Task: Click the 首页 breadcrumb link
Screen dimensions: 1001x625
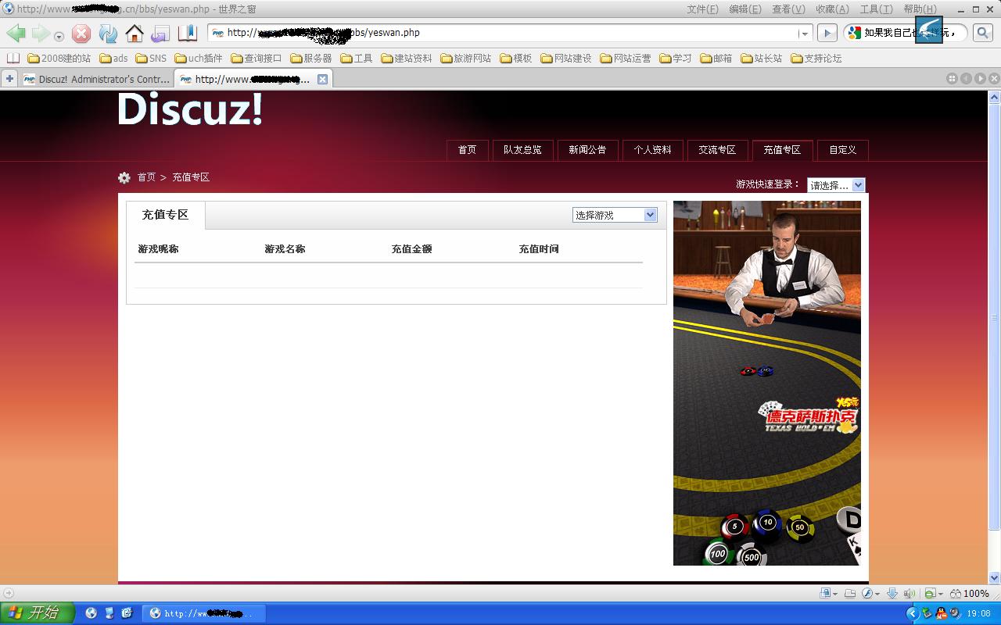Action: [x=146, y=177]
